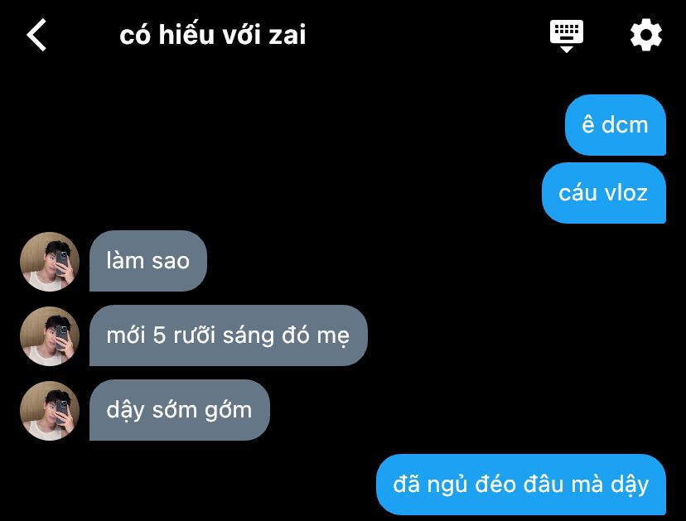The image size is (686, 521).
Task: Select the 'làm sao' received bubble
Action: [x=147, y=261]
